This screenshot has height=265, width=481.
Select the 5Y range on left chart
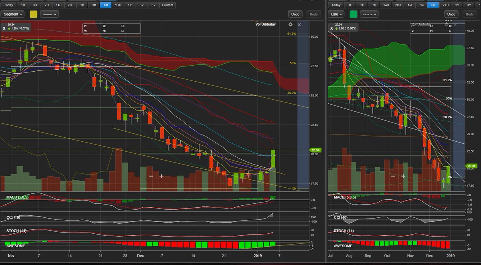[x=154, y=5]
